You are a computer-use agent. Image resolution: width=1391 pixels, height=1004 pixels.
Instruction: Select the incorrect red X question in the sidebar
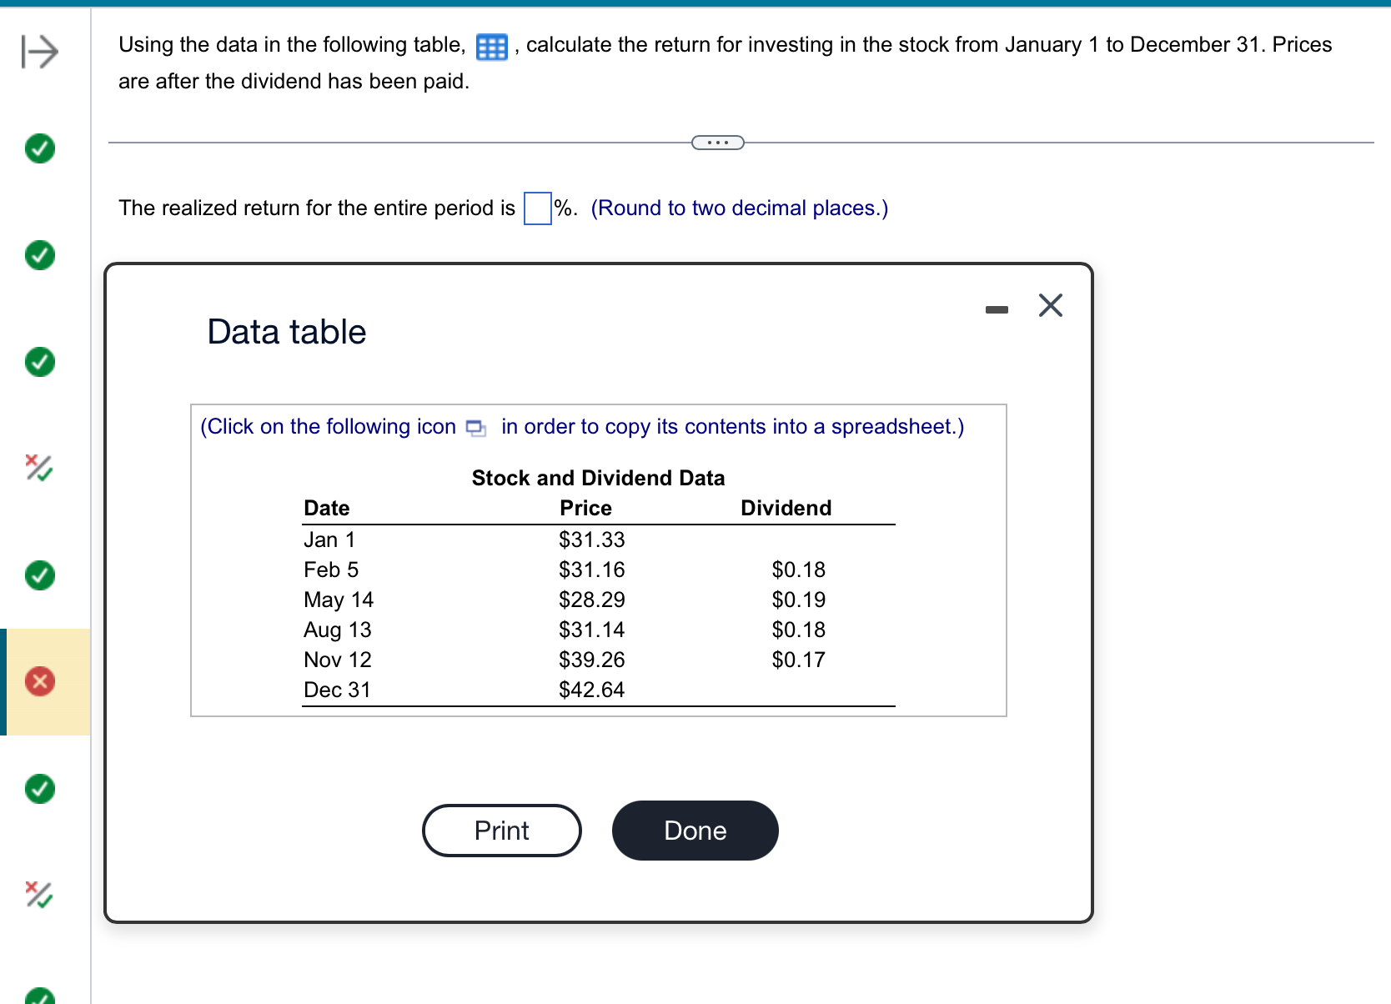40,681
